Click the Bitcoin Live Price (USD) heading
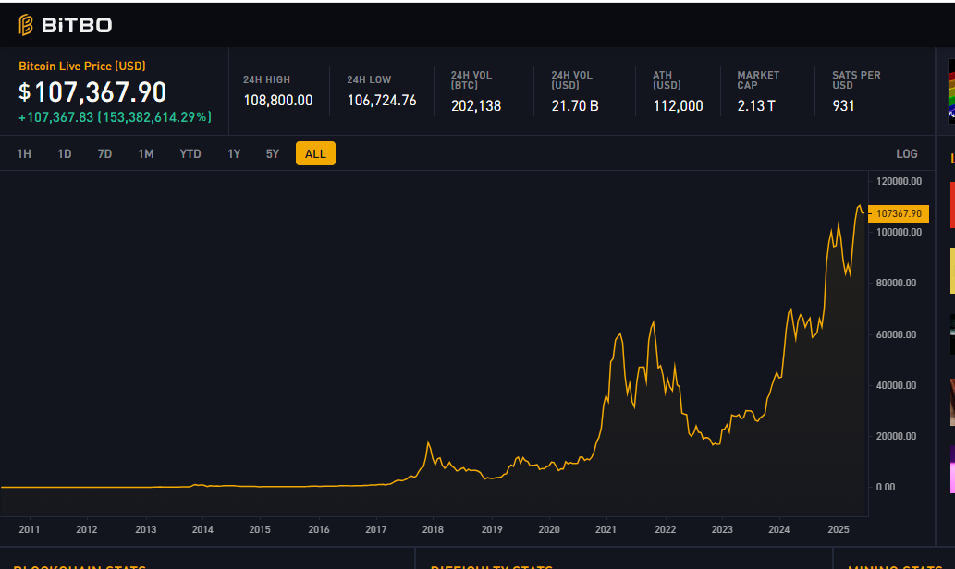Viewport: 955px width, 569px height. coord(82,67)
